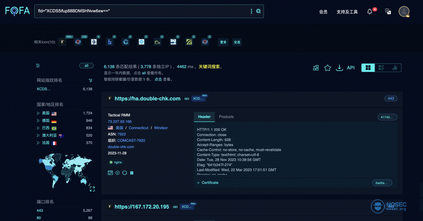423x221 pixels.
Task: Click the FOFA logo
Action: pyautogui.click(x=17, y=11)
